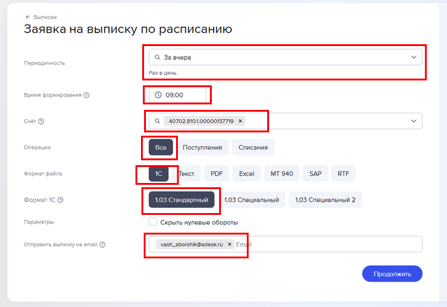Image resolution: width=447 pixels, height=307 pixels.
Task: Select 1.03 Стандартный format
Action: click(182, 200)
